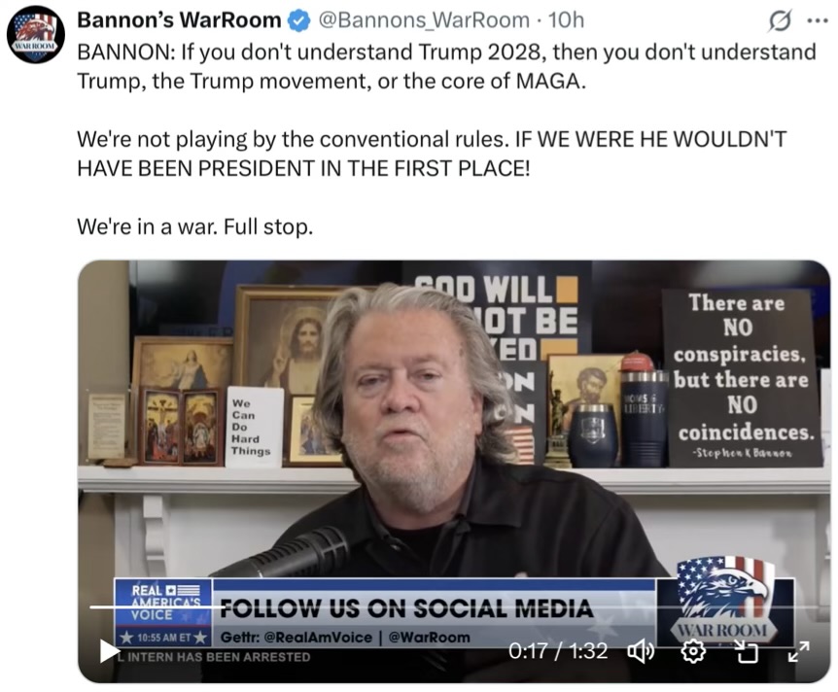Click the tweet text about Trump 2028

coord(446,66)
